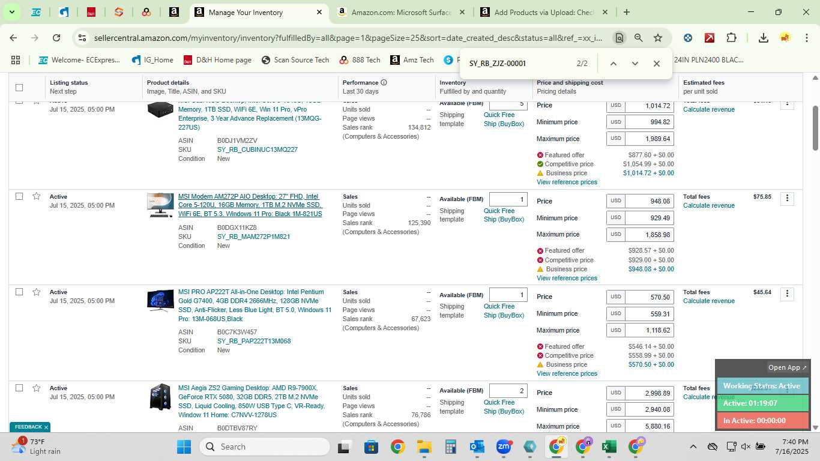This screenshot has width=820, height=461.
Task: View reference prices for MSI PRO AP222T
Action: pos(567,373)
